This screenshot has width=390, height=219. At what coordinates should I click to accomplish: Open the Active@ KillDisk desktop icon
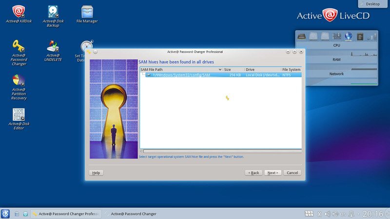point(19,12)
